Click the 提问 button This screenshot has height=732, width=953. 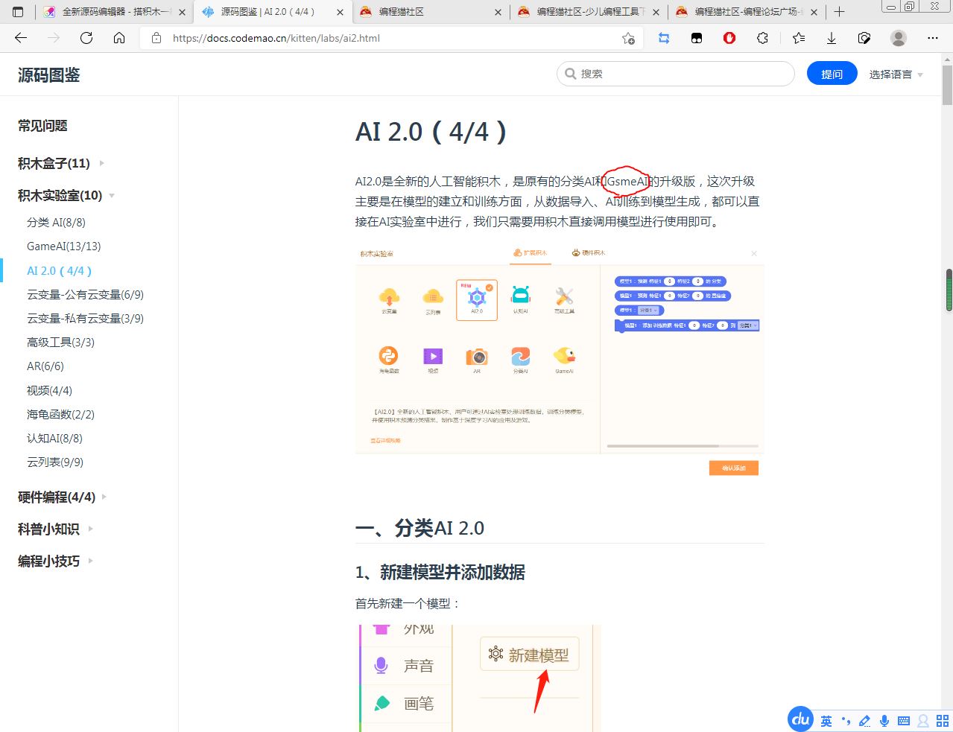[832, 74]
